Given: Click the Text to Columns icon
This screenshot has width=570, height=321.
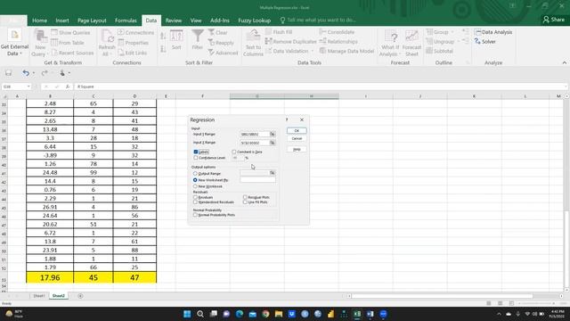Looking at the screenshot, I should (x=253, y=36).
